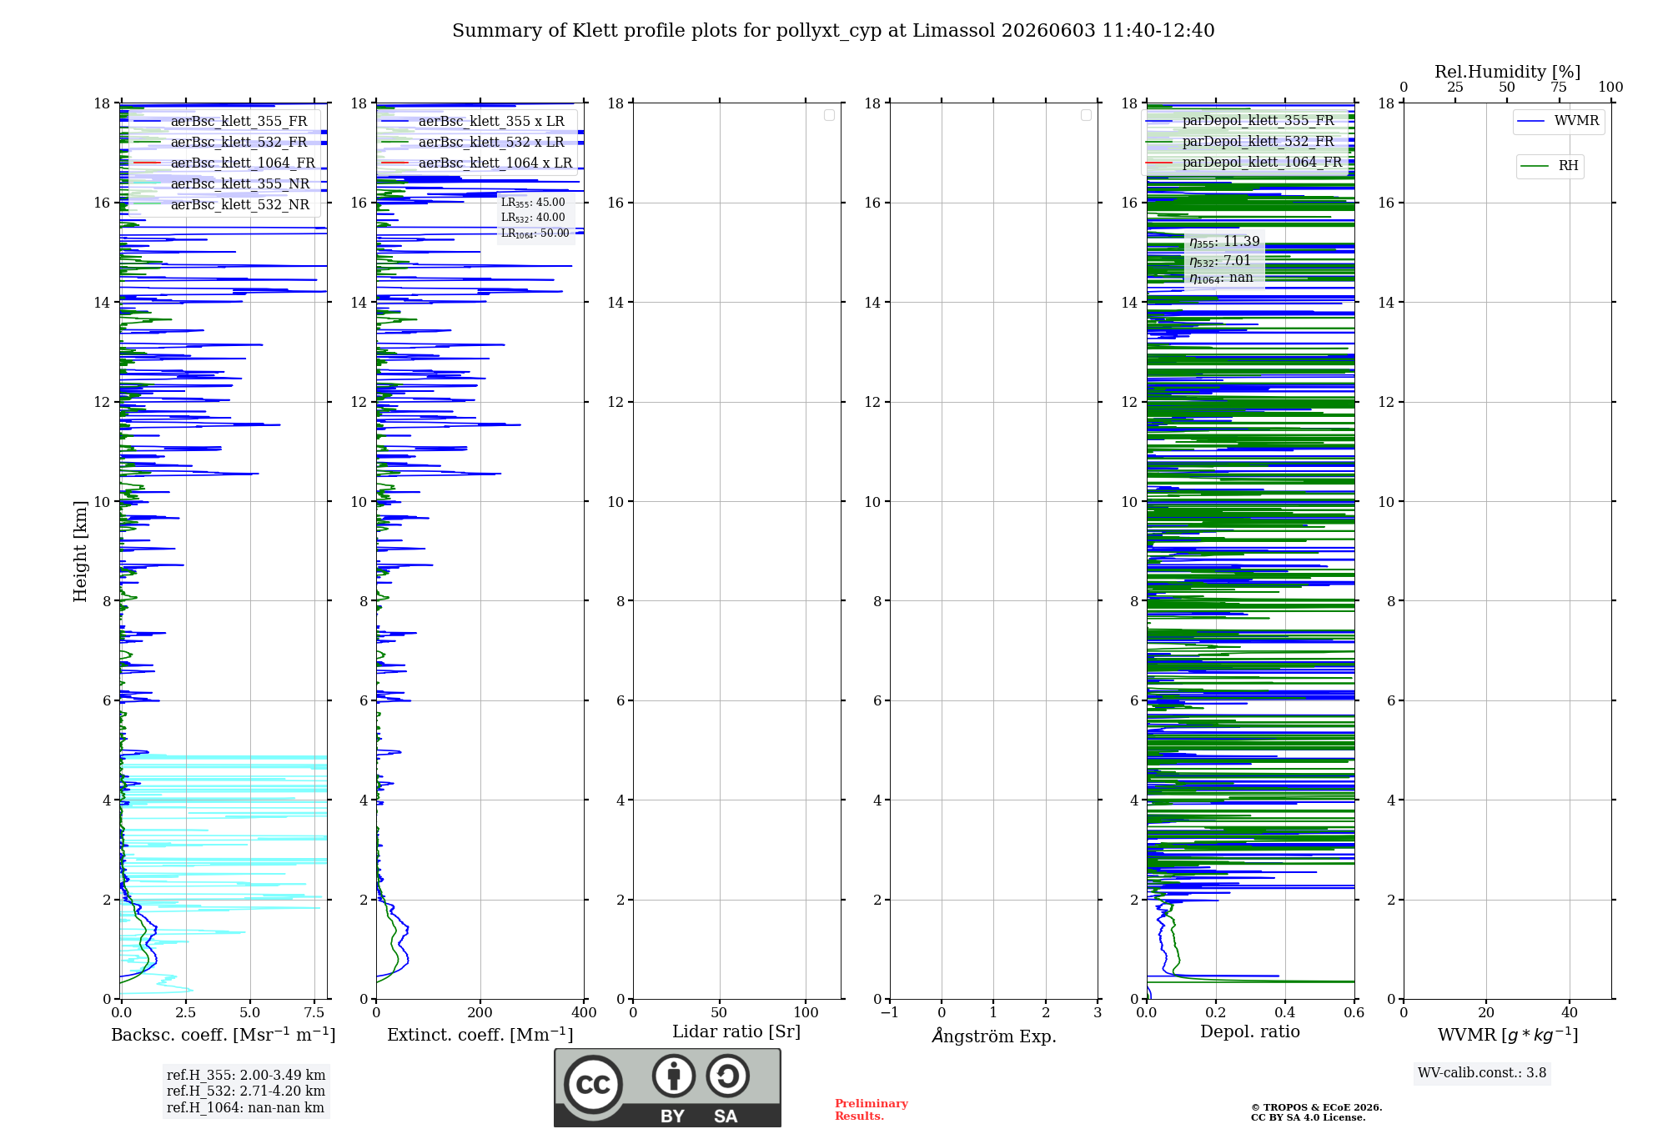Image resolution: width=1668 pixels, height=1134 pixels.
Task: Click the Backsc. coeff. axis label
Action: click(x=224, y=1035)
